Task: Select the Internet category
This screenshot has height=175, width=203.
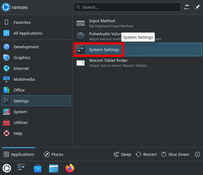Action: (36, 69)
